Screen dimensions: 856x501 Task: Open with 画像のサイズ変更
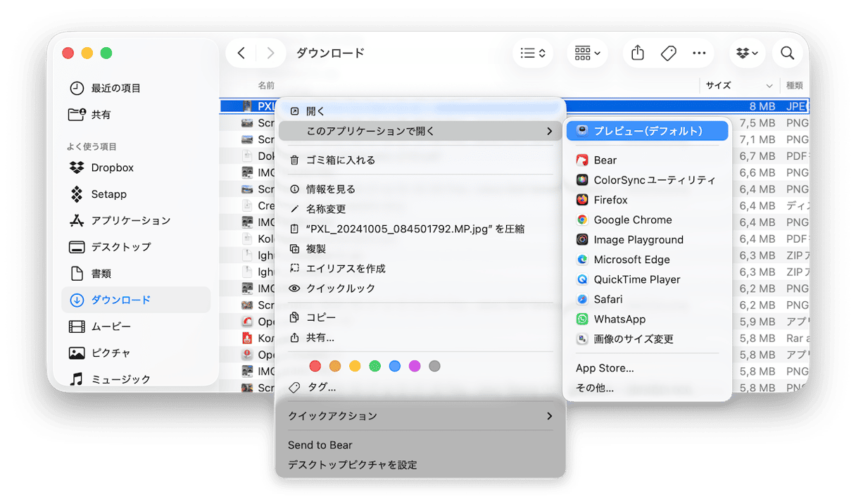647,338
